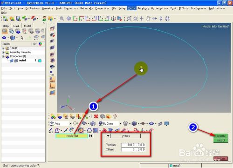The image size is (233, 168).
Task: Open the By Comp visualization dropdown
Action: (x=120, y=124)
